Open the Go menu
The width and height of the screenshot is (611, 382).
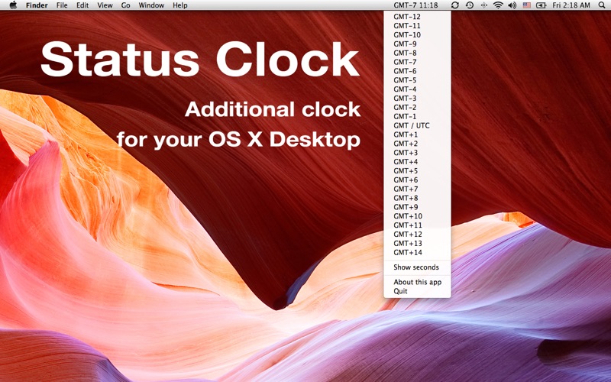pyautogui.click(x=125, y=5)
